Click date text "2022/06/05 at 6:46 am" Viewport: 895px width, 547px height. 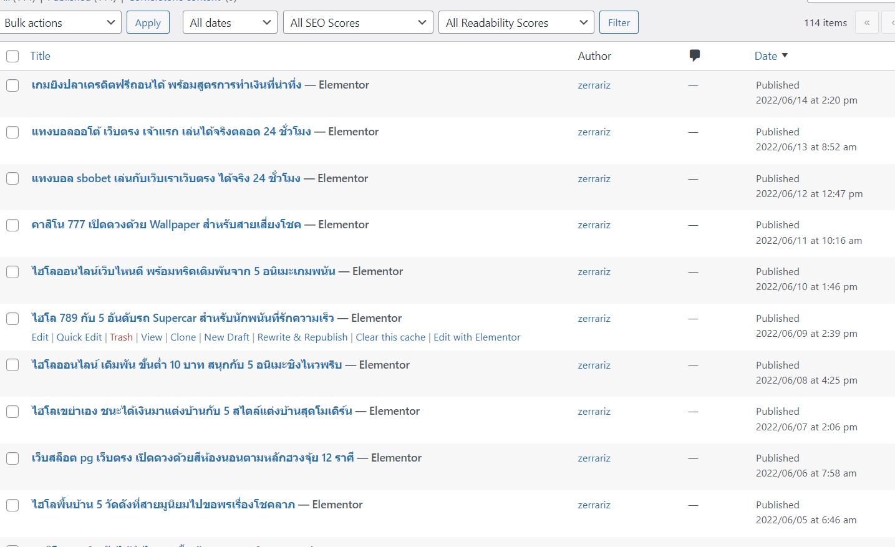[x=806, y=520]
